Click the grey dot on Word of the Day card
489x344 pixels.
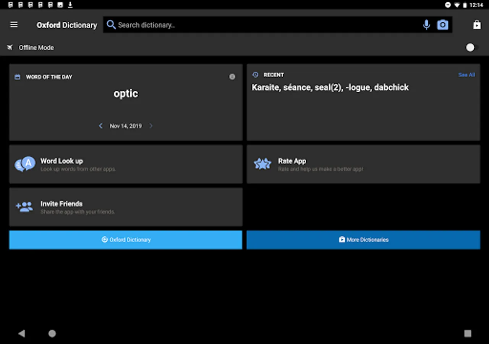pos(232,77)
